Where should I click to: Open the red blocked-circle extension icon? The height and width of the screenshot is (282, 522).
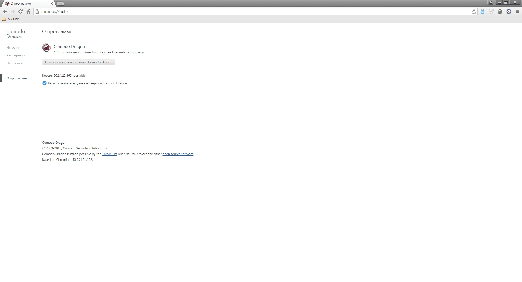pos(509,11)
